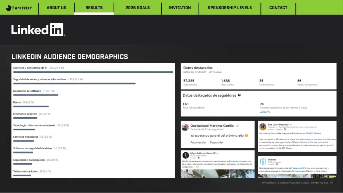This screenshot has height=193, width=343.
Task: Click the Pwnterrey logo in the navigation bar
Action: (19, 8)
